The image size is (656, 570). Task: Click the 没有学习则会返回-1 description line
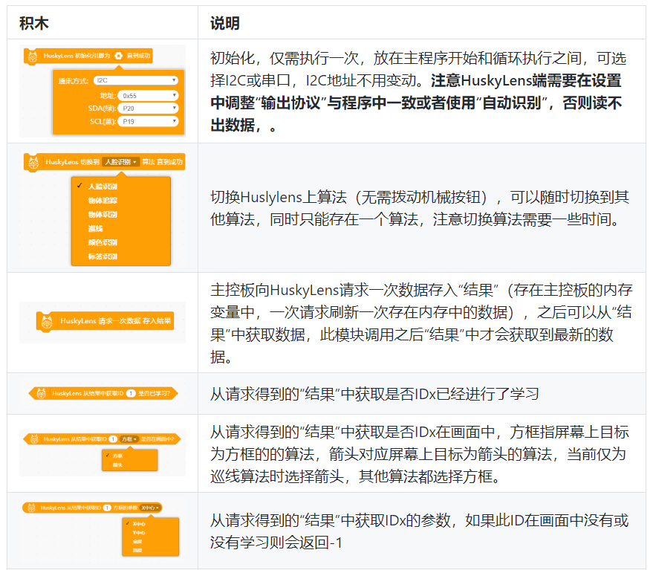coord(276,543)
